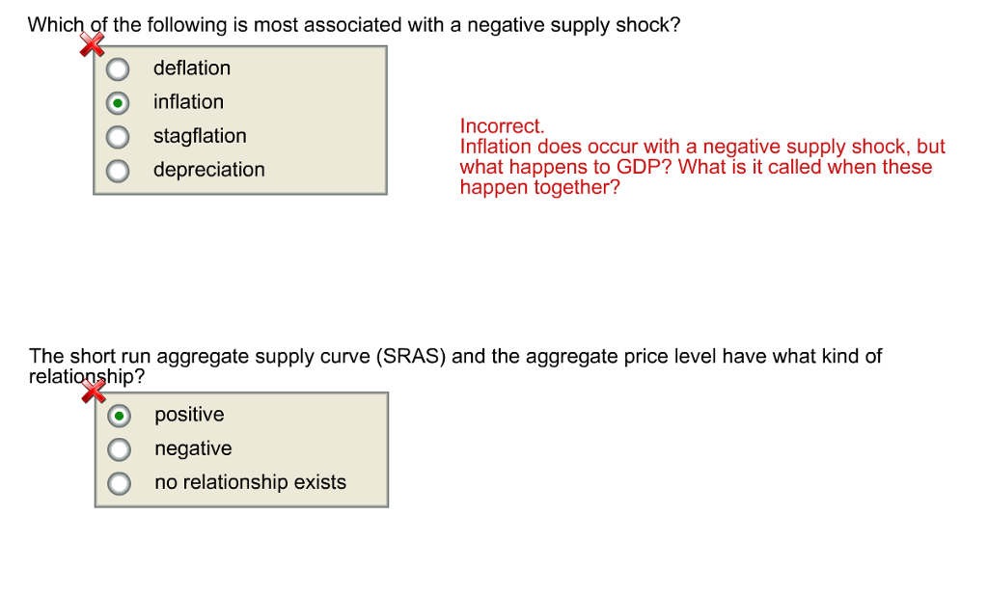Select the deflation radio button
The image size is (988, 596).
(117, 68)
